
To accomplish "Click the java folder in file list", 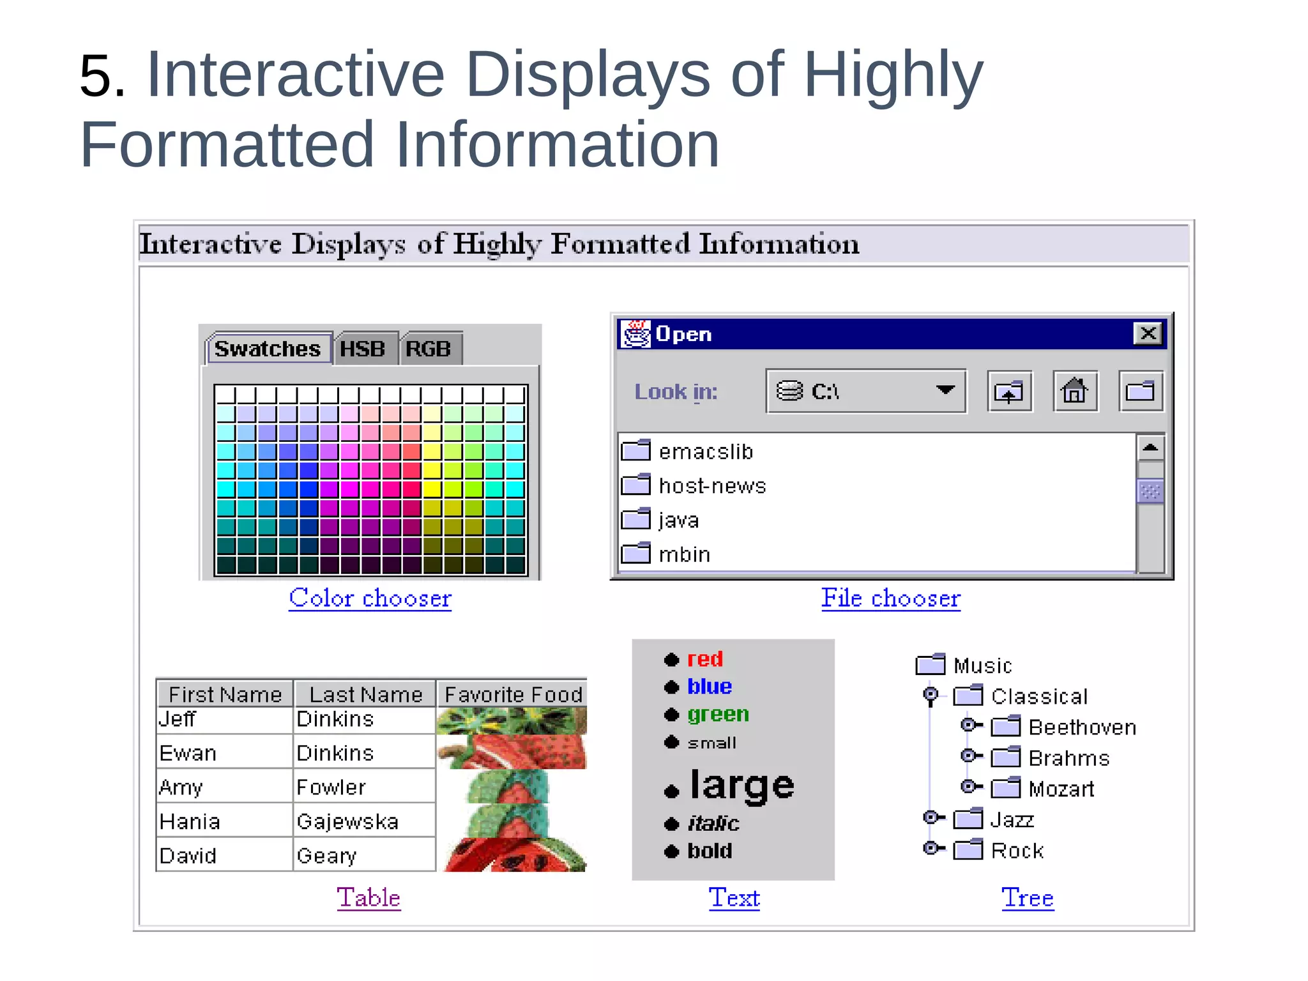I will 679,520.
